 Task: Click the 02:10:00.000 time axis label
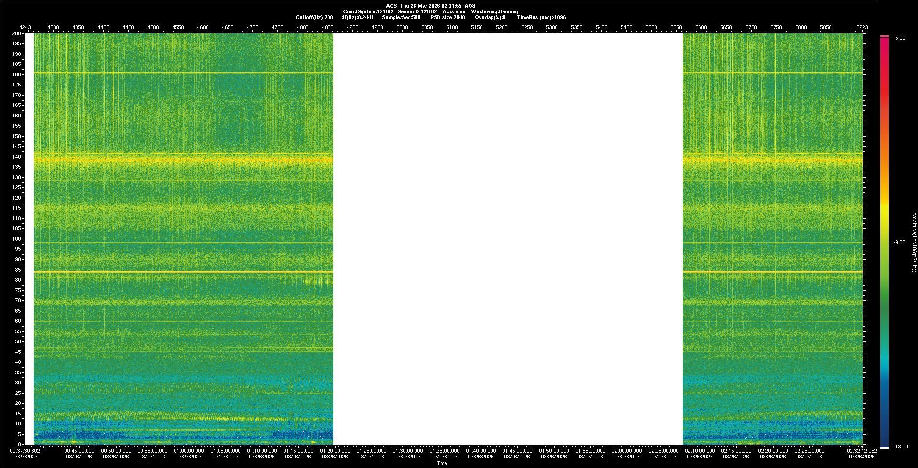699,451
